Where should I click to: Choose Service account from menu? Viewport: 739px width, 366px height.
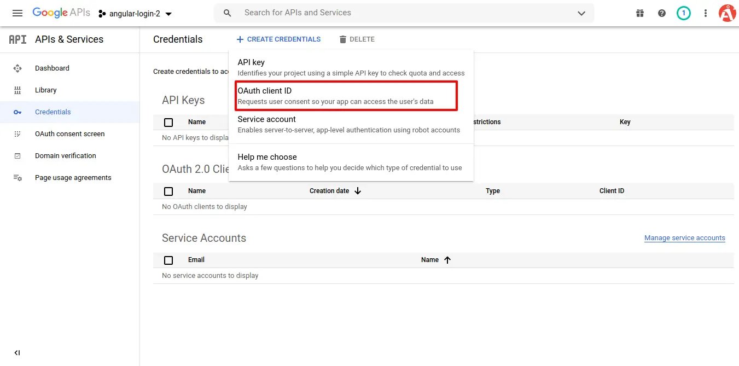pyautogui.click(x=348, y=124)
